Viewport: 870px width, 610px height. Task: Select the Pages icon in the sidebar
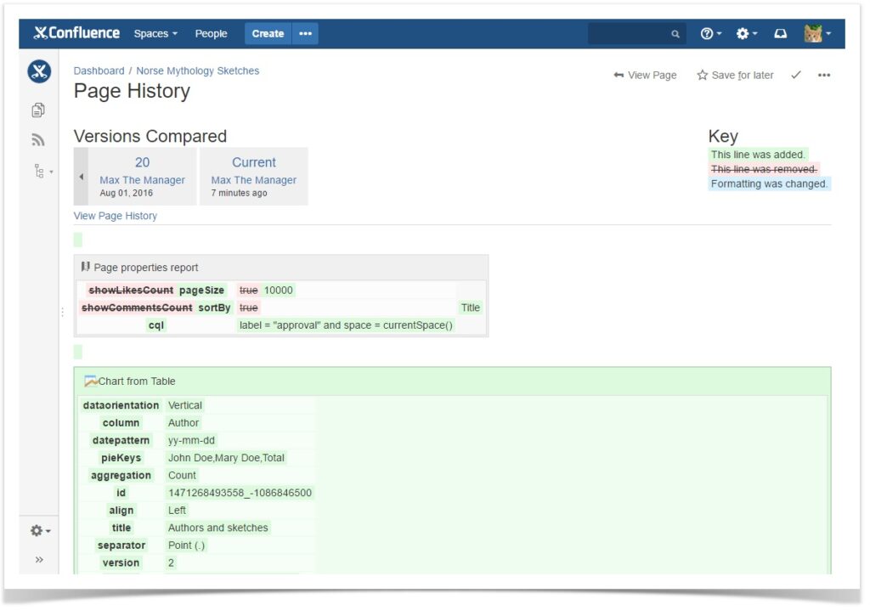point(38,110)
